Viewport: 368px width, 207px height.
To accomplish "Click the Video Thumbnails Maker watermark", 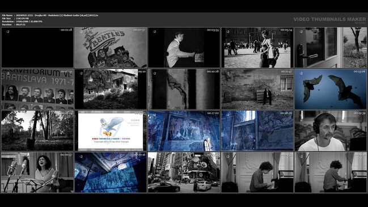I will 329,19.
